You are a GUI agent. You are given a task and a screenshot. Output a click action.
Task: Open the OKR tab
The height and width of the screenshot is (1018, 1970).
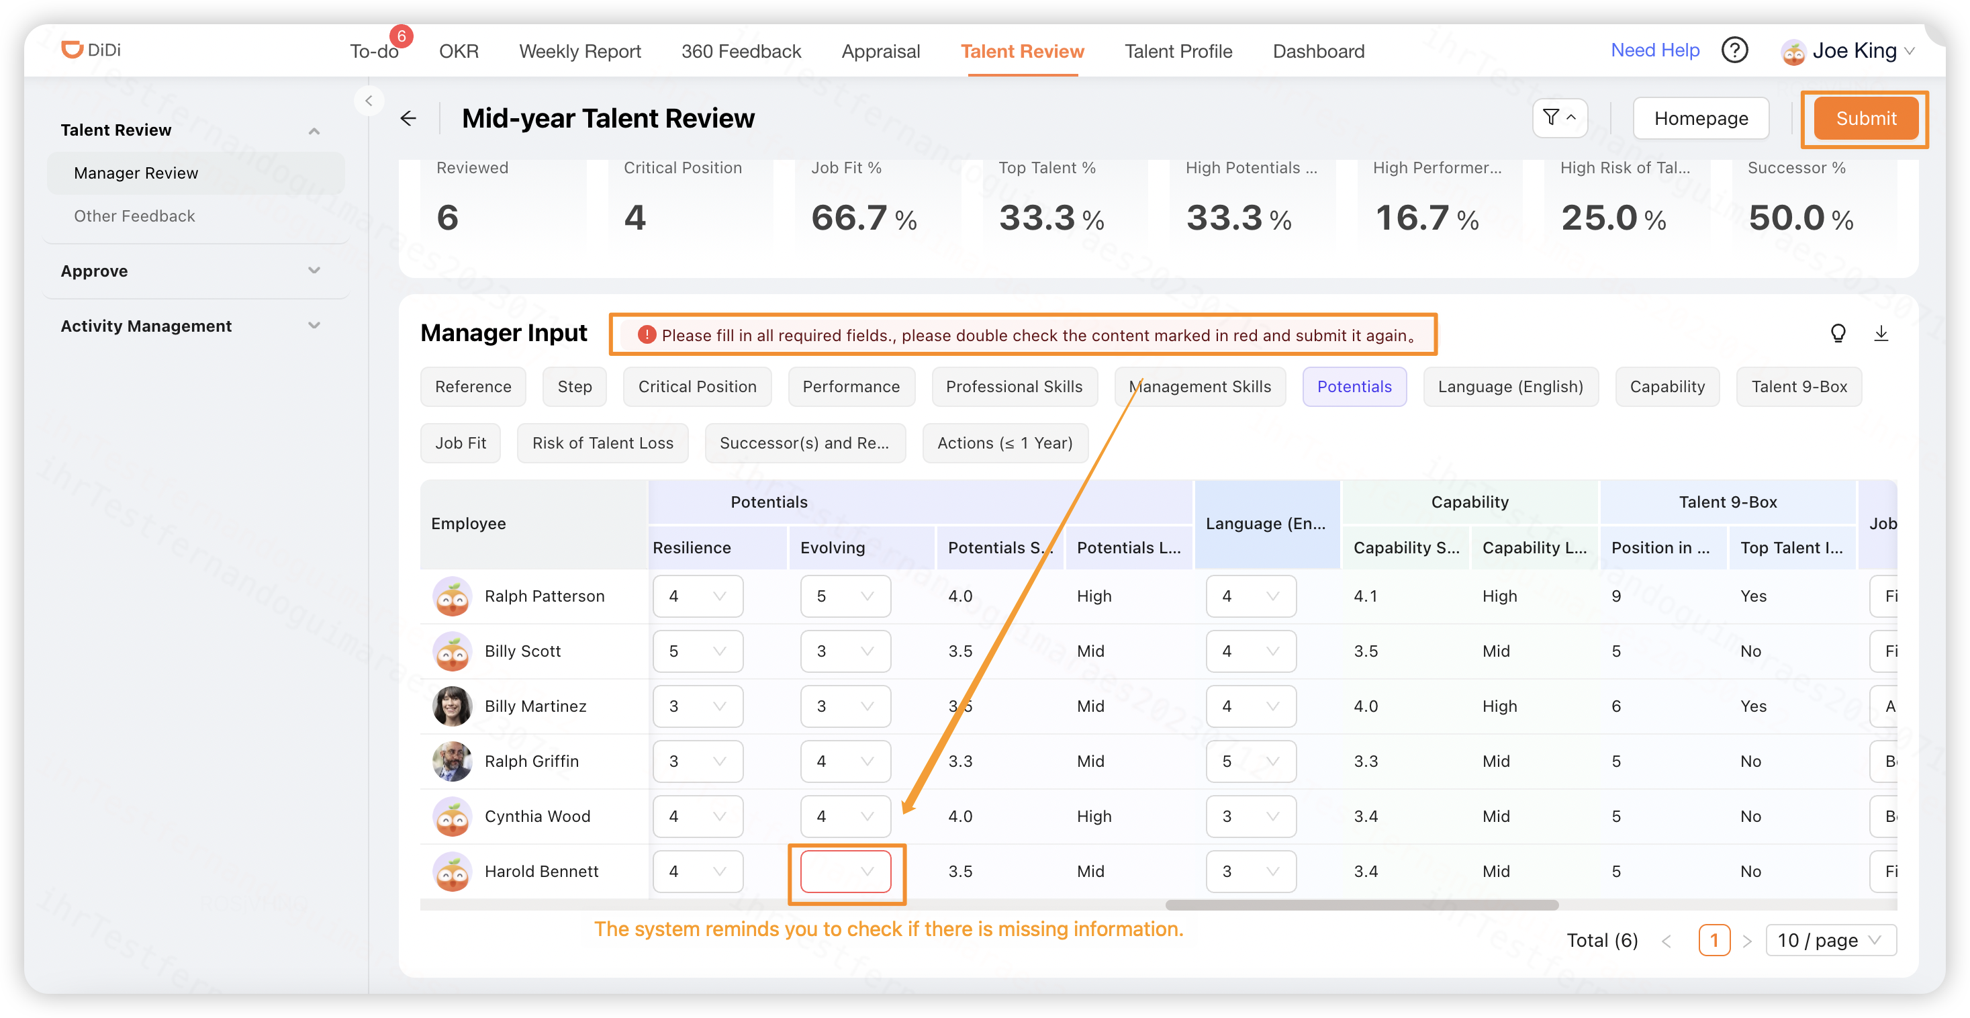458,51
